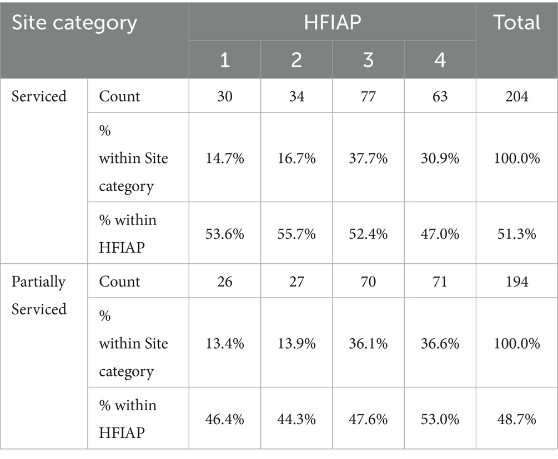Screen dimensions: 558x459
Task: Select the Serviced row label
Action: click(x=39, y=96)
